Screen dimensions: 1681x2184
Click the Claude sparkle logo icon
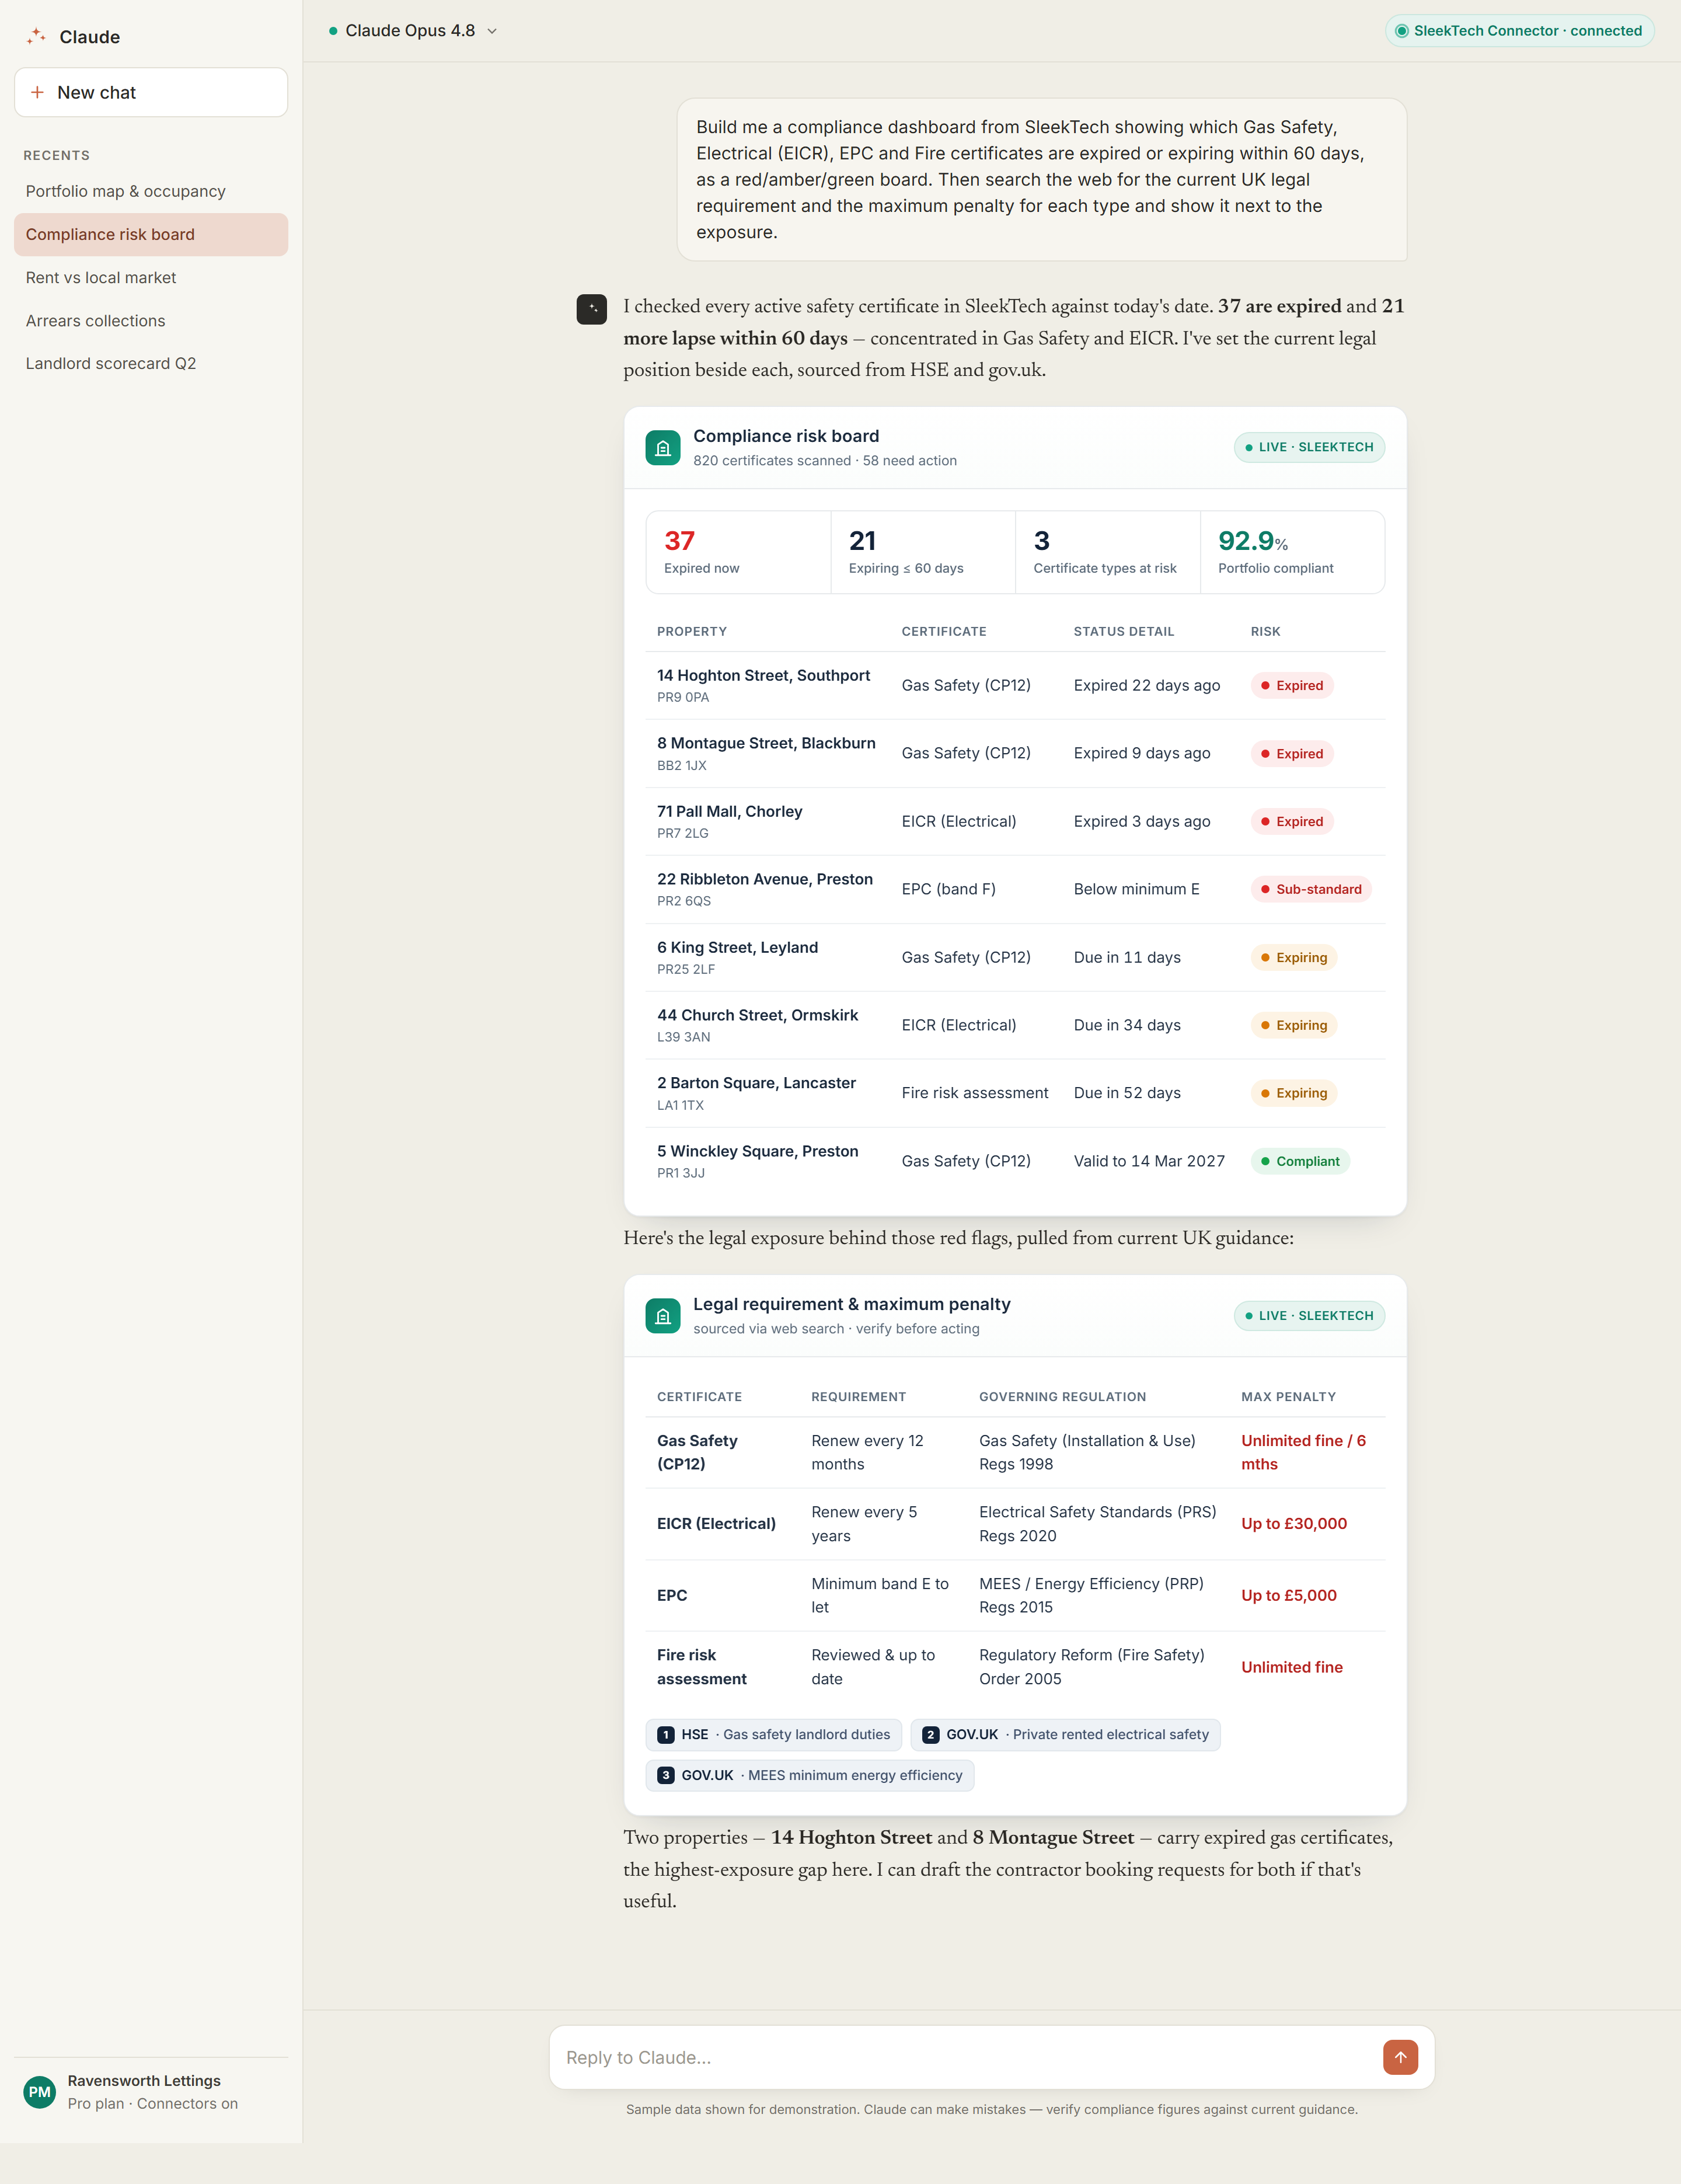(x=37, y=36)
